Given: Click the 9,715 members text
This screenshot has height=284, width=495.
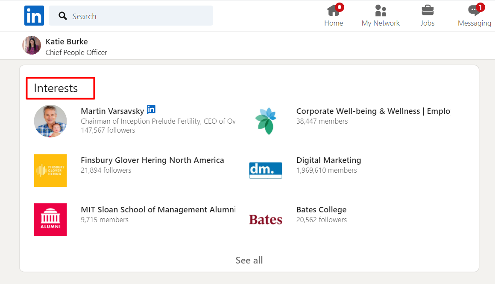Looking at the screenshot, I should pyautogui.click(x=105, y=220).
